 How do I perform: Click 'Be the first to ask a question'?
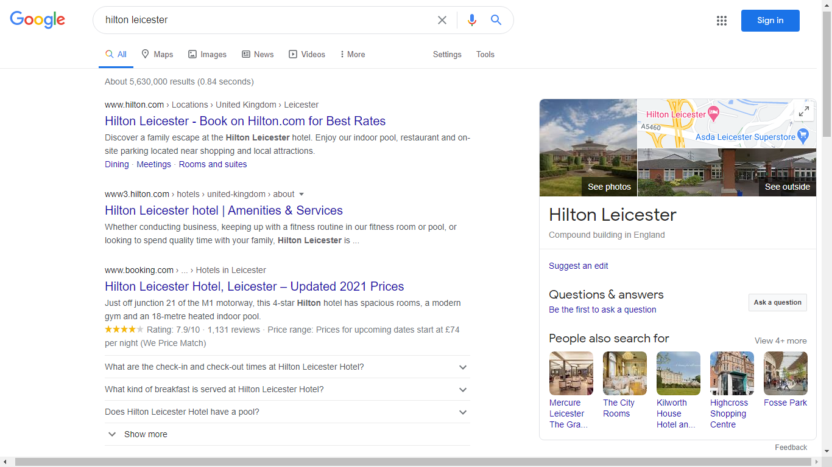(x=602, y=310)
